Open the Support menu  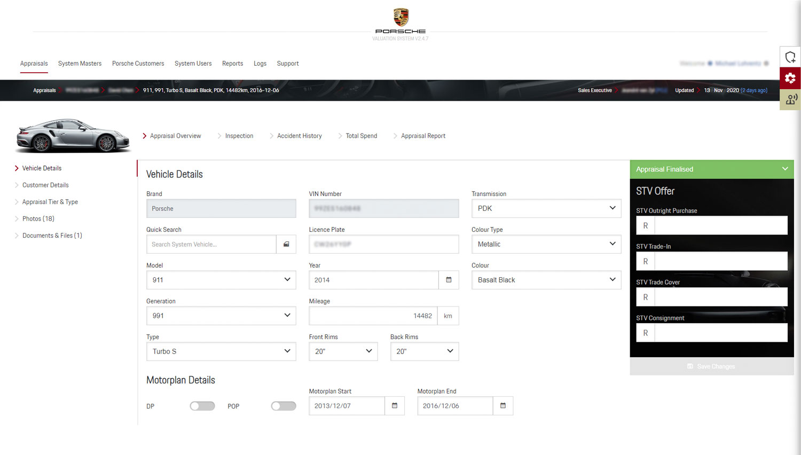(288, 64)
